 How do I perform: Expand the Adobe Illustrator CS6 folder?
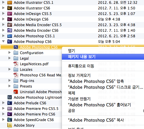click(3, 8)
